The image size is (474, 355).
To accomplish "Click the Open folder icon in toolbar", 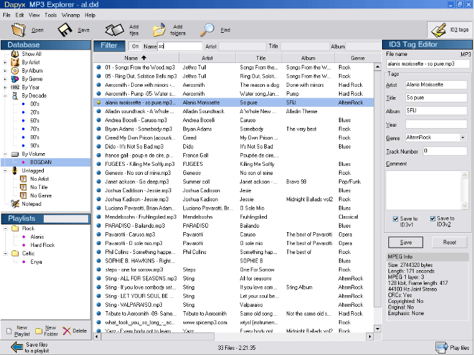I will [x=19, y=30].
